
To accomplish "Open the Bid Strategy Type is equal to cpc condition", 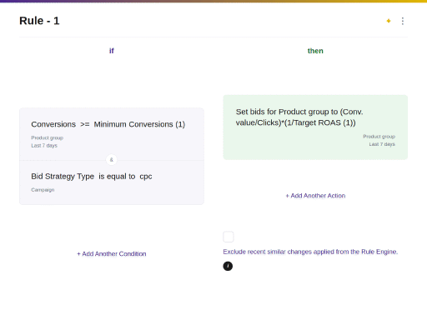I will [x=112, y=182].
